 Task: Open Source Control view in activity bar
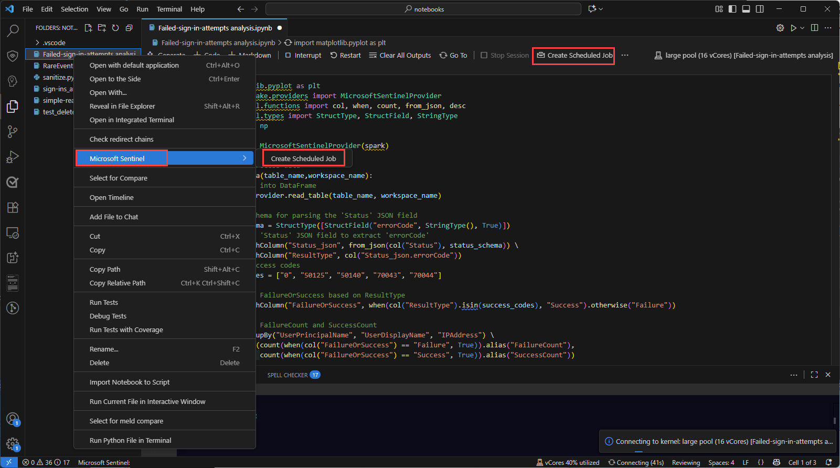[13, 132]
